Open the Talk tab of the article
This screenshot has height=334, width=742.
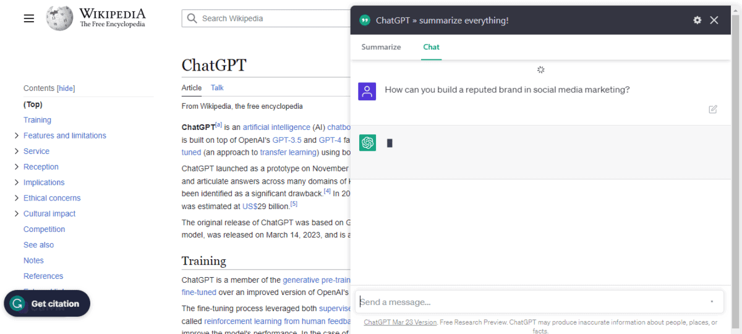point(217,88)
